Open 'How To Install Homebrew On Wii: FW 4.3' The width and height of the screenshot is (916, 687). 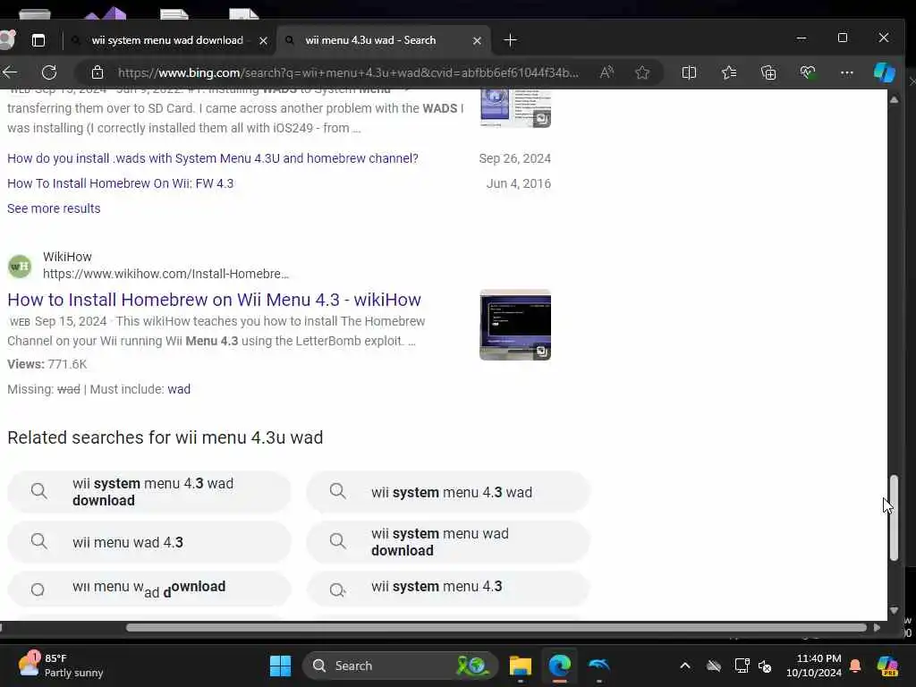[x=121, y=183]
